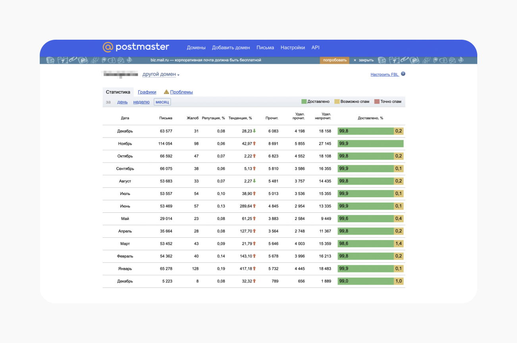Click the yellow Возможно спам legend swatch
This screenshot has width=517, height=343.
[337, 102]
